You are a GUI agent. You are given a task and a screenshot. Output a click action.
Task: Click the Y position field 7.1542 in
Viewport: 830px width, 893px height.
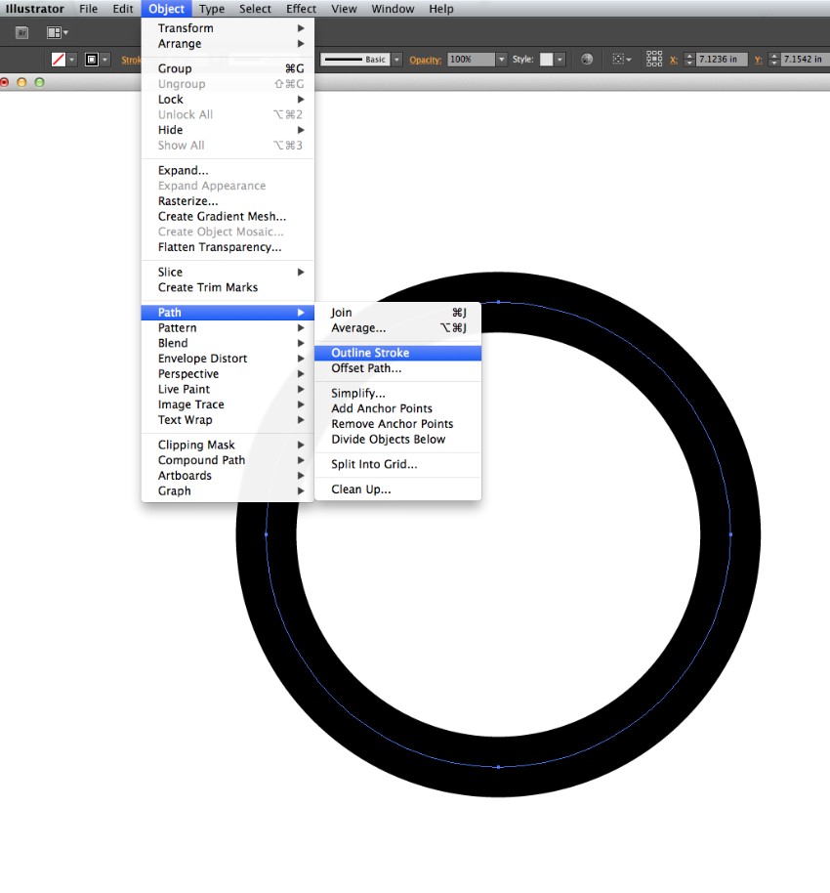[805, 60]
